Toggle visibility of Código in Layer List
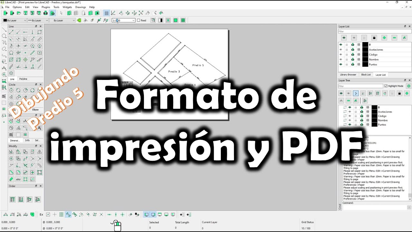Screen dimensions: 412x232 click(341, 54)
